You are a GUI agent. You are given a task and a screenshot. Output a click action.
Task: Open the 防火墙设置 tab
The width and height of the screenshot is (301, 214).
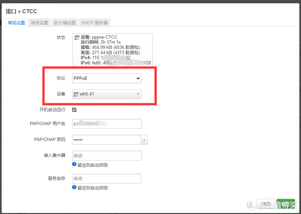pyautogui.click(x=65, y=22)
